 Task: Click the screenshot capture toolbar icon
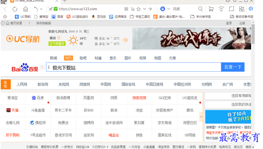pos(232,9)
